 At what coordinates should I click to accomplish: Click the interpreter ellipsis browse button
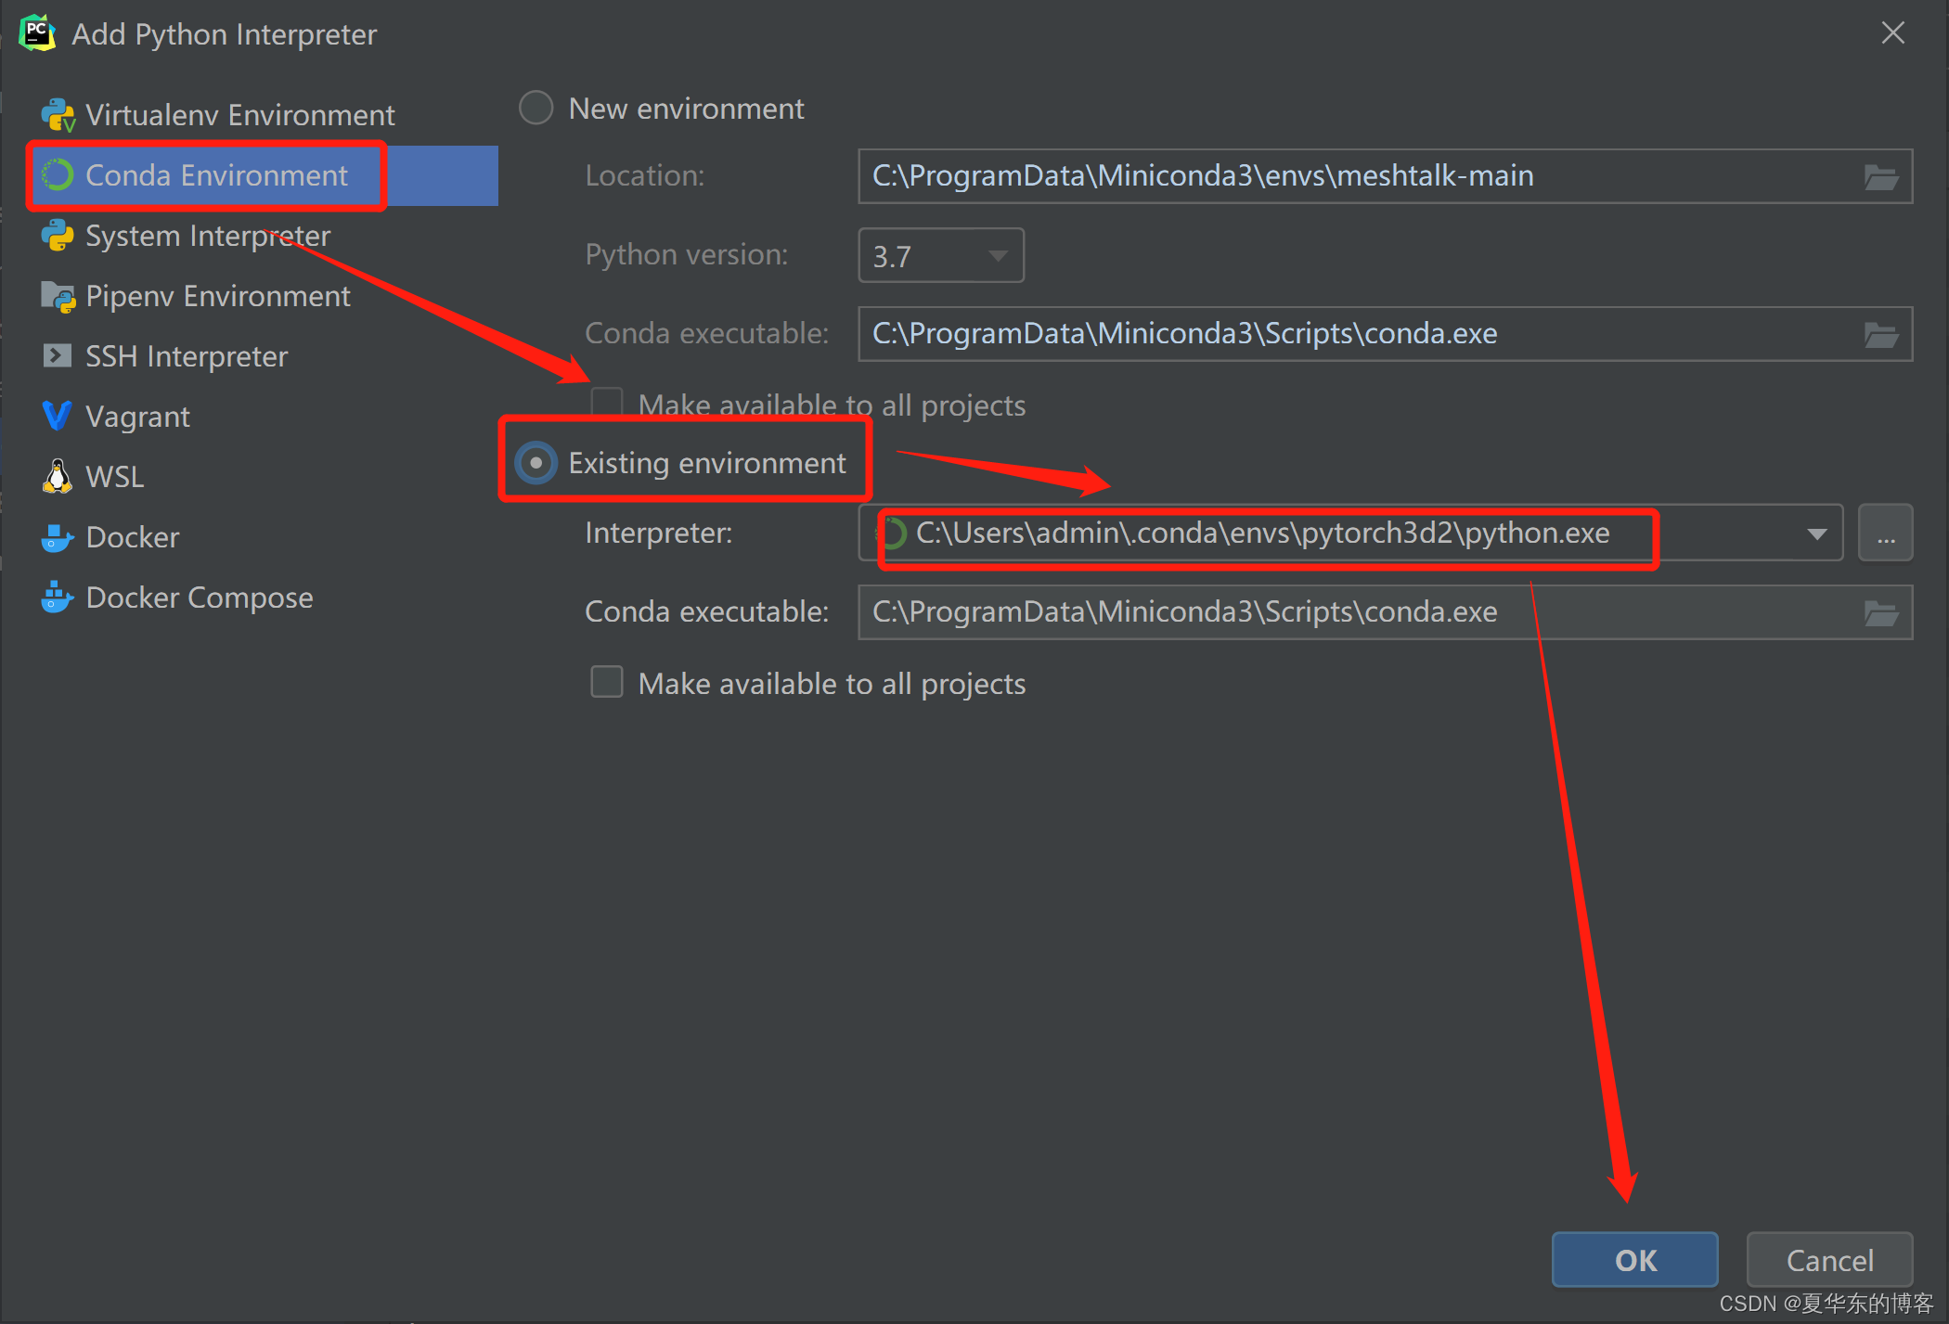click(x=1885, y=533)
